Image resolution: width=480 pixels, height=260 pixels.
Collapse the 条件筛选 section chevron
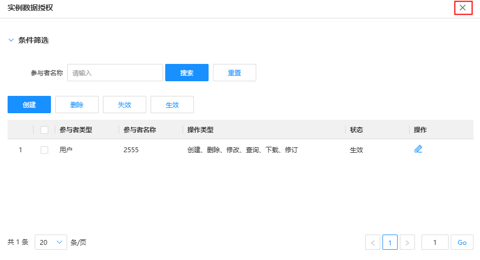point(11,40)
